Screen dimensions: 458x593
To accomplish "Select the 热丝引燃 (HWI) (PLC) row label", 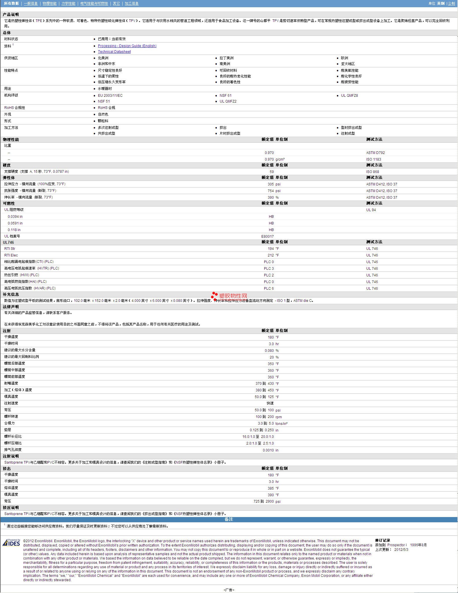I will click(x=22, y=275).
